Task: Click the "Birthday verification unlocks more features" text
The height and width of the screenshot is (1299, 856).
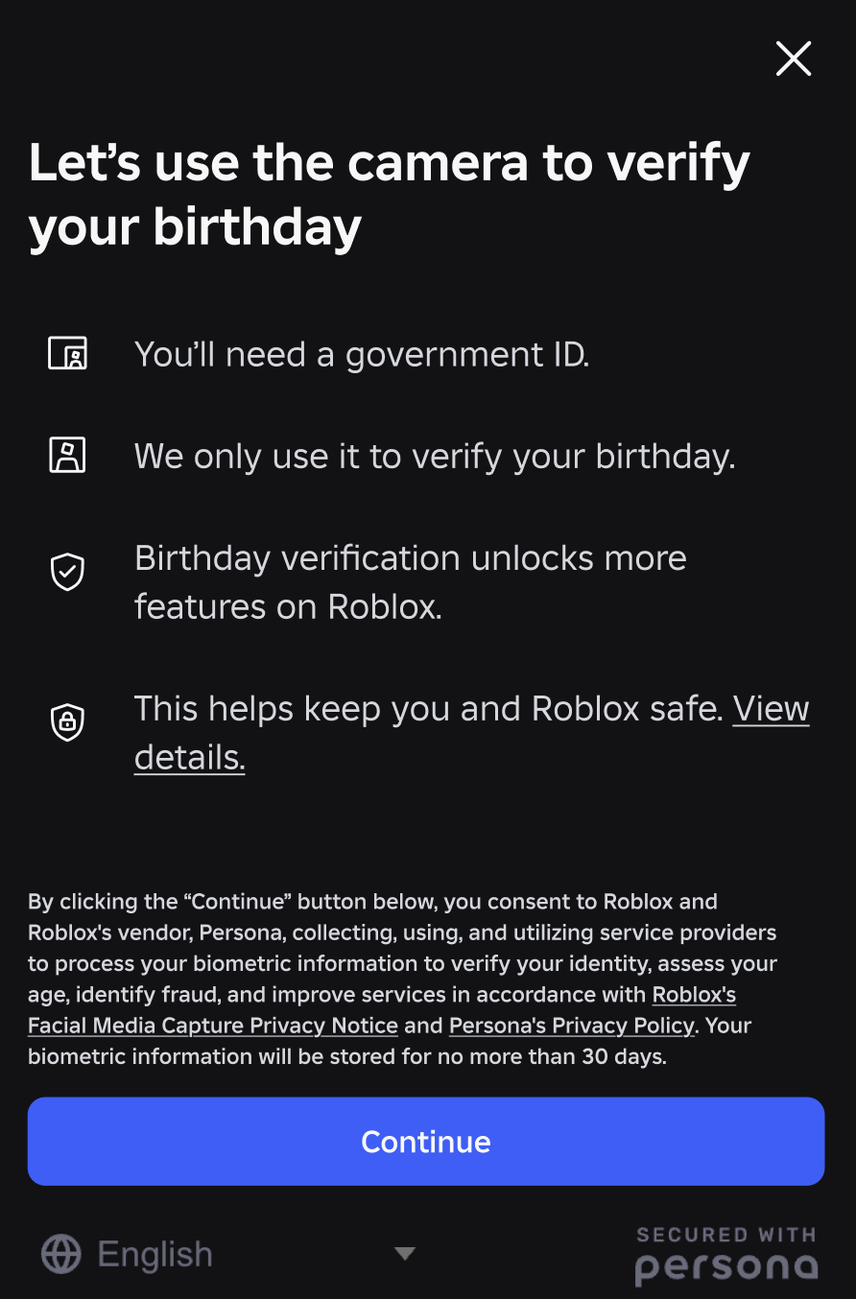Action: [x=410, y=581]
